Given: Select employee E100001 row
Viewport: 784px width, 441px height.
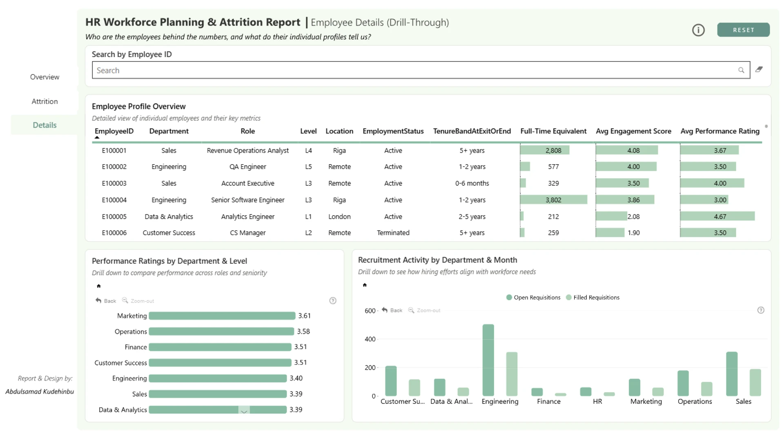Looking at the screenshot, I should click(427, 150).
